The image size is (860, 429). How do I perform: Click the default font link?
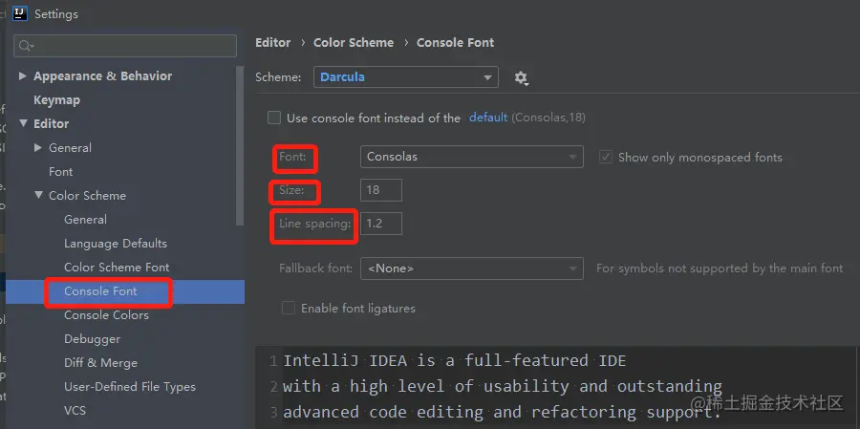click(488, 118)
